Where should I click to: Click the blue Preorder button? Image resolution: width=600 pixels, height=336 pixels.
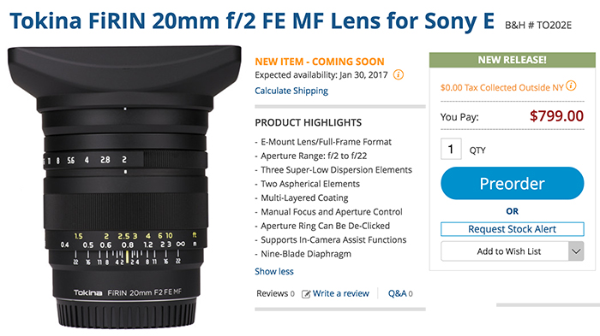512,183
